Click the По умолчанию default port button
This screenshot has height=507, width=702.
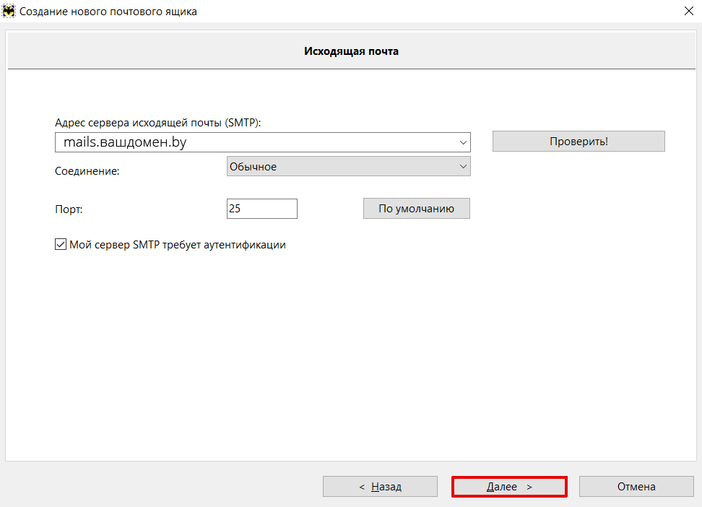click(417, 208)
